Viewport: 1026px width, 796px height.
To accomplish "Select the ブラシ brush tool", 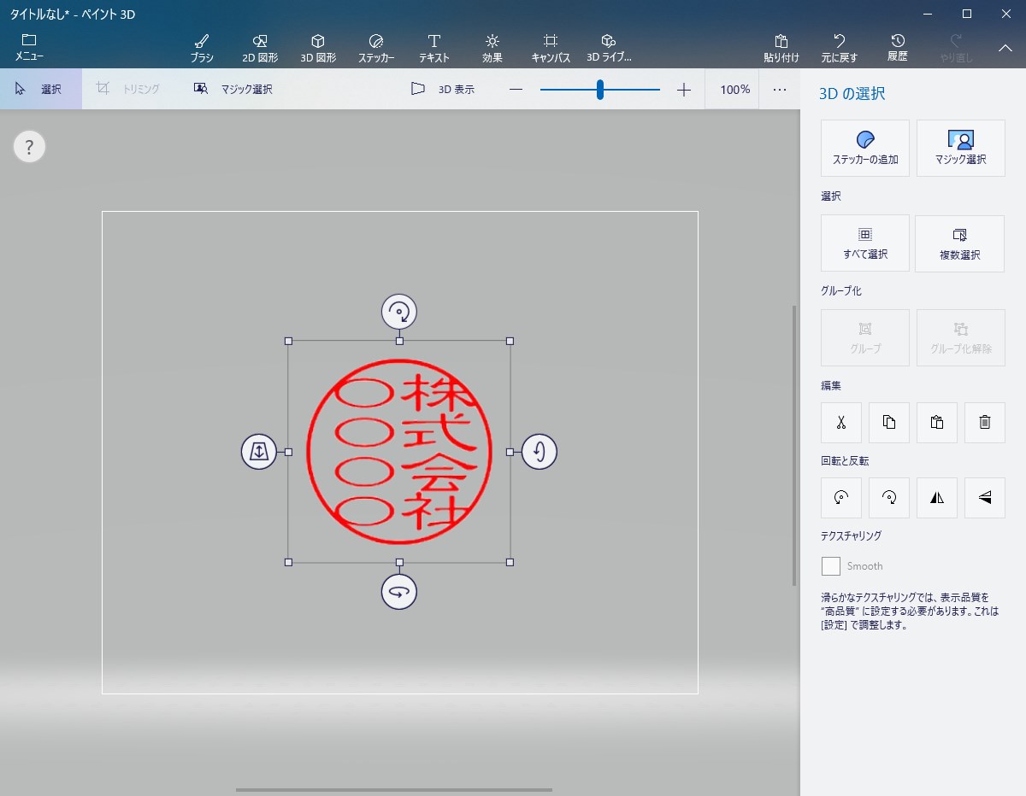I will tap(202, 48).
